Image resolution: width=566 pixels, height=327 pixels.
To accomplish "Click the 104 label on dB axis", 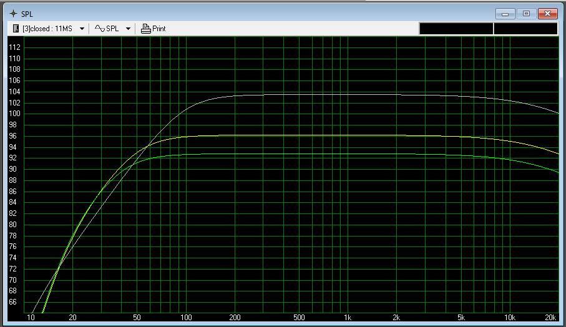I will [14, 92].
